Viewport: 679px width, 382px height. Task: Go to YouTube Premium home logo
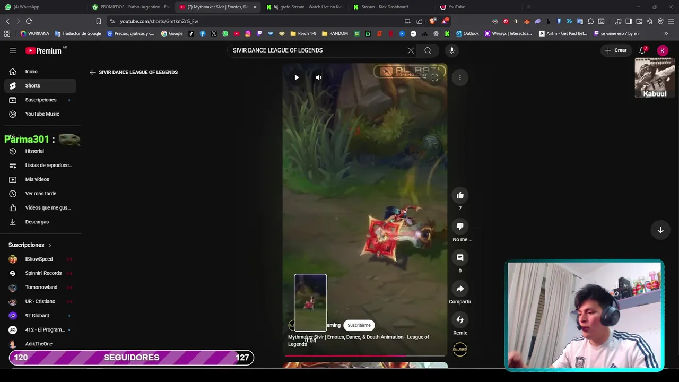[44, 50]
